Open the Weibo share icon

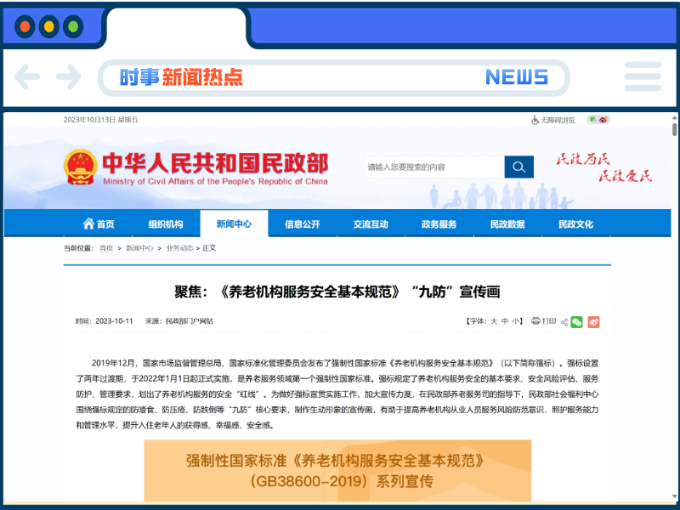click(593, 321)
